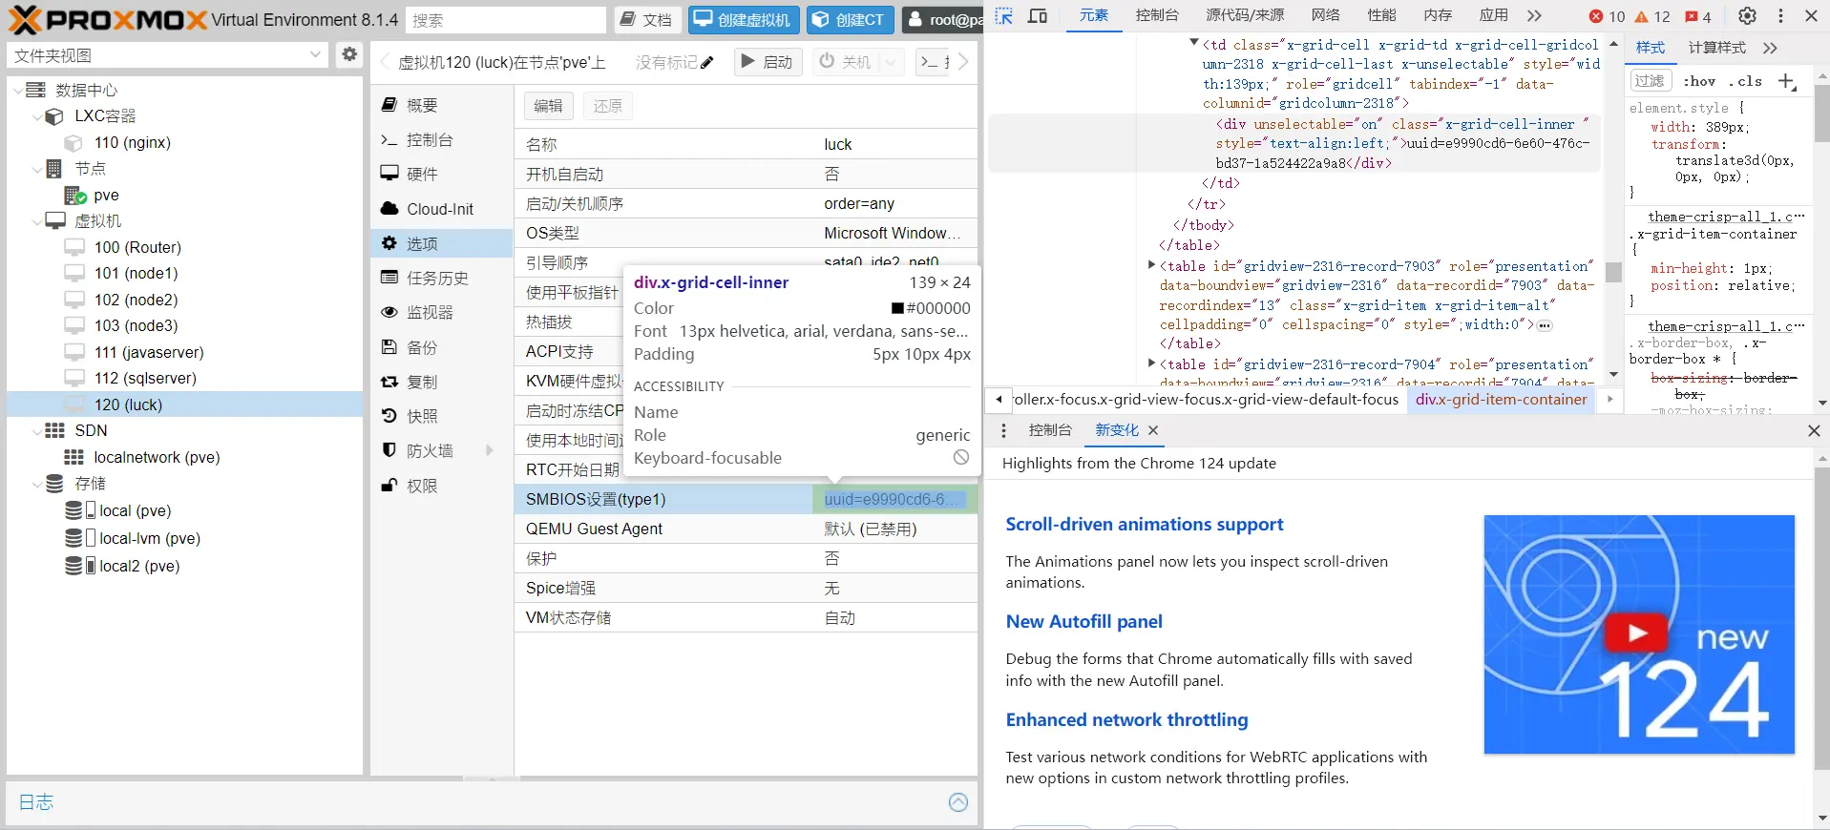Collapse the SDN tree group
This screenshot has width=1830, height=830.
click(x=37, y=432)
